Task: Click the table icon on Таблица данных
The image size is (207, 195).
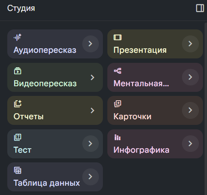Action: point(18,170)
